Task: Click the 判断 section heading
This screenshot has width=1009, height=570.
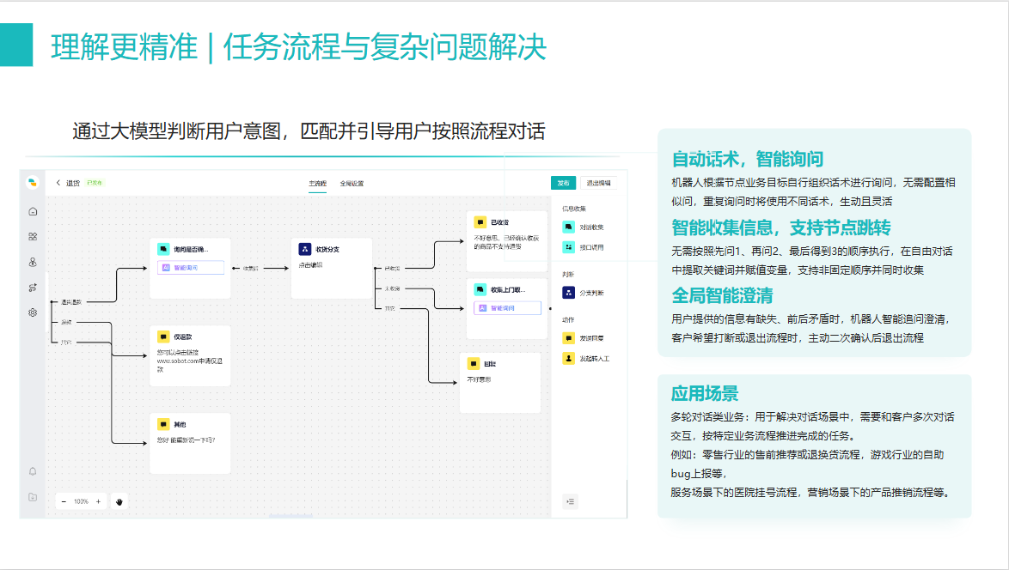Action: coord(568,275)
